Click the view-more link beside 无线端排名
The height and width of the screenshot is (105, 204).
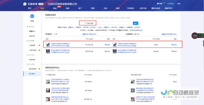pos(169,34)
